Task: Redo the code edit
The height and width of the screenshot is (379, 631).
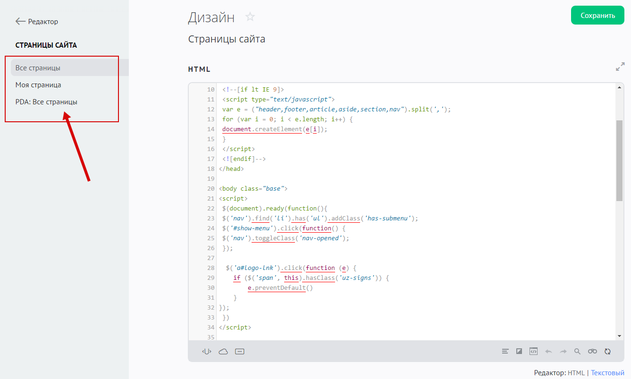Action: (563, 352)
